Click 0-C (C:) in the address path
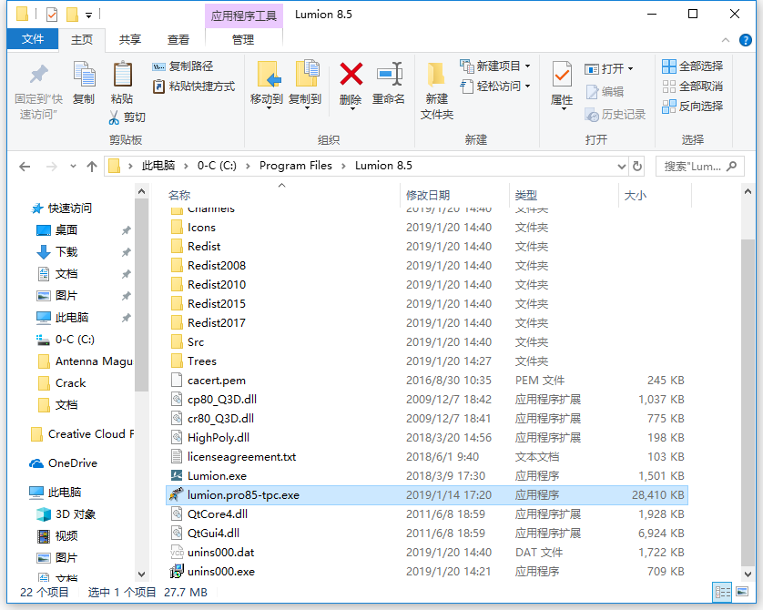763x610 pixels. [217, 166]
